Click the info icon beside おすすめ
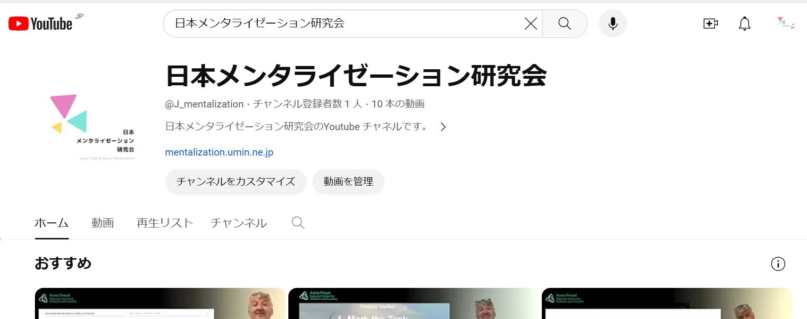Viewport: 807px width, 319px height. coord(778,264)
